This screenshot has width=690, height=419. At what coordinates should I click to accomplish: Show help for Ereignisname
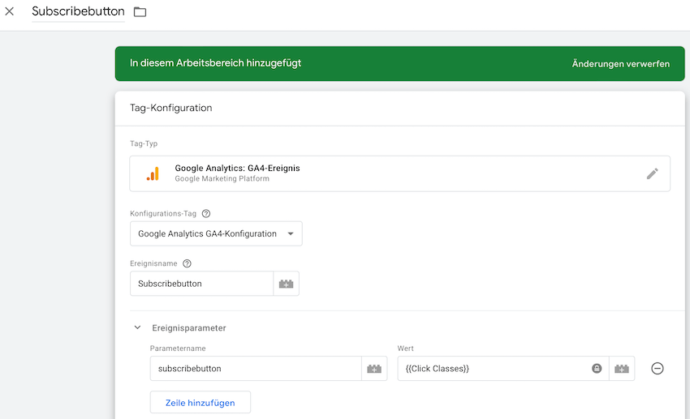pyautogui.click(x=188, y=263)
